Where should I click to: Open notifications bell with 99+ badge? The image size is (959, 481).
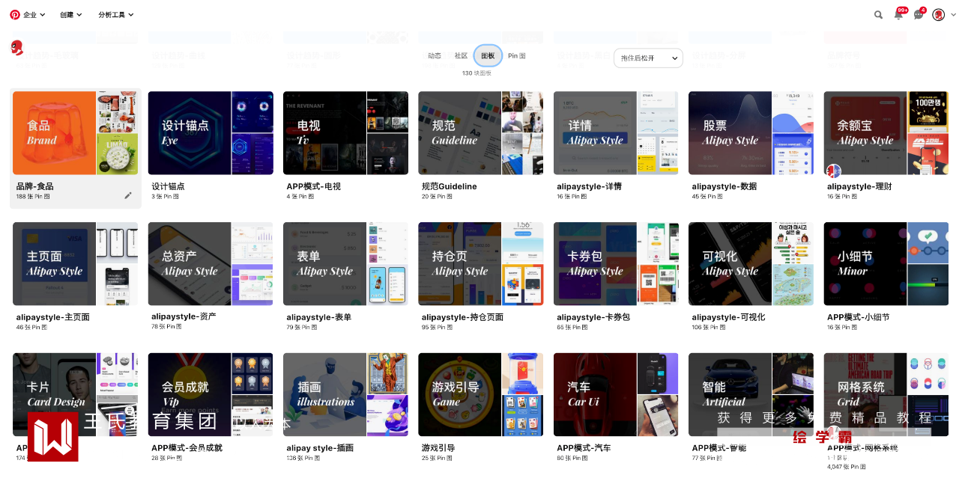point(899,14)
